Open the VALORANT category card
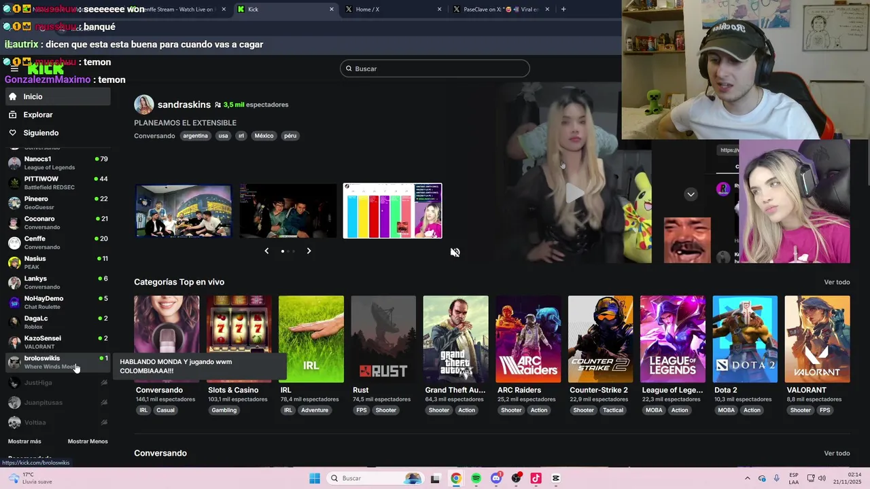This screenshot has width=870, height=489. 817,339
